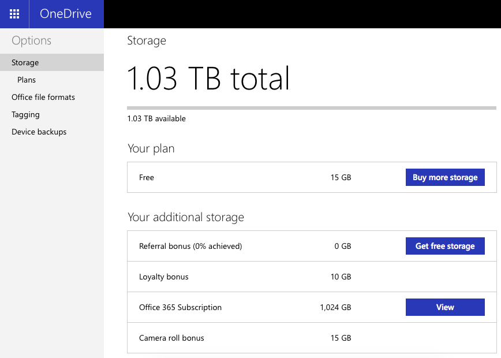The image size is (501, 358).
Task: Open the app launcher grid icon
Action: point(14,14)
